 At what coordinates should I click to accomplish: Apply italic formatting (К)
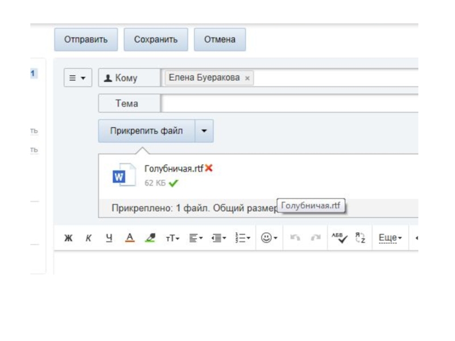point(89,238)
